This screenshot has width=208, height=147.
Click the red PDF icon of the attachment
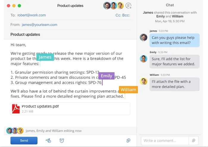click(x=16, y=109)
